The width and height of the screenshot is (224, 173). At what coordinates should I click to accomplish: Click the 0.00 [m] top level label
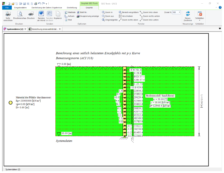click(66, 64)
